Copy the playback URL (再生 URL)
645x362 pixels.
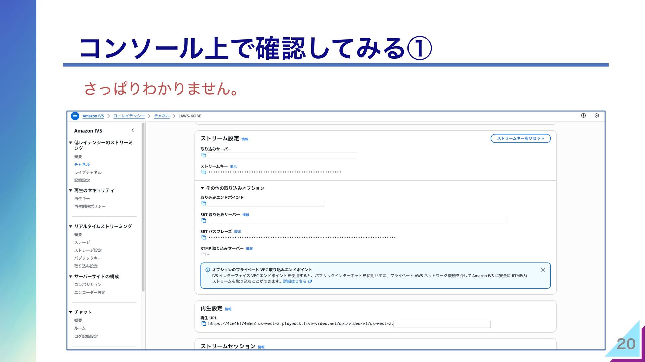point(204,324)
